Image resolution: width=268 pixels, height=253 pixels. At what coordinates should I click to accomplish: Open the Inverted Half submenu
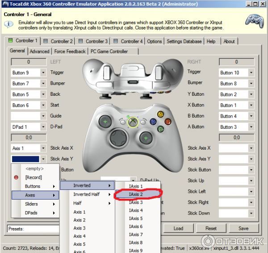click(x=87, y=194)
